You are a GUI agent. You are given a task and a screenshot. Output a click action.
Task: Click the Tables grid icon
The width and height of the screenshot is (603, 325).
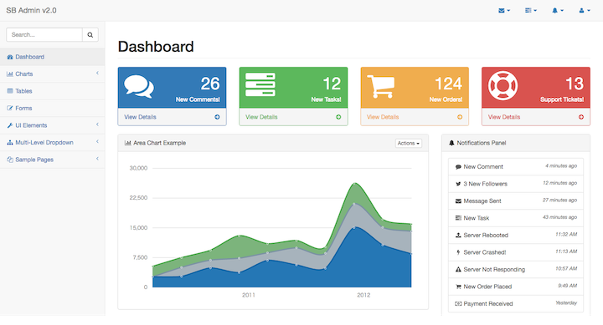point(10,91)
